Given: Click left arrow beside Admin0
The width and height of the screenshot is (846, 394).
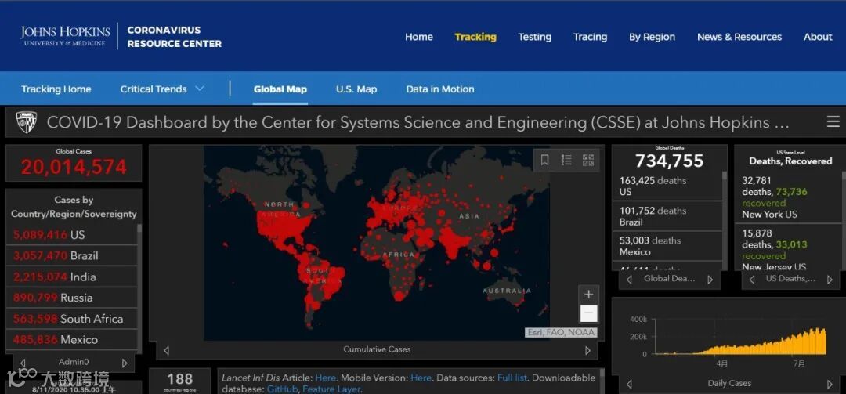Looking at the screenshot, I should click(x=23, y=363).
